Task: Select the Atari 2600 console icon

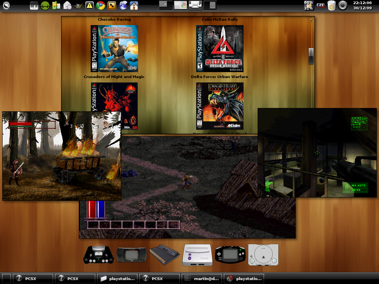Action: click(164, 255)
